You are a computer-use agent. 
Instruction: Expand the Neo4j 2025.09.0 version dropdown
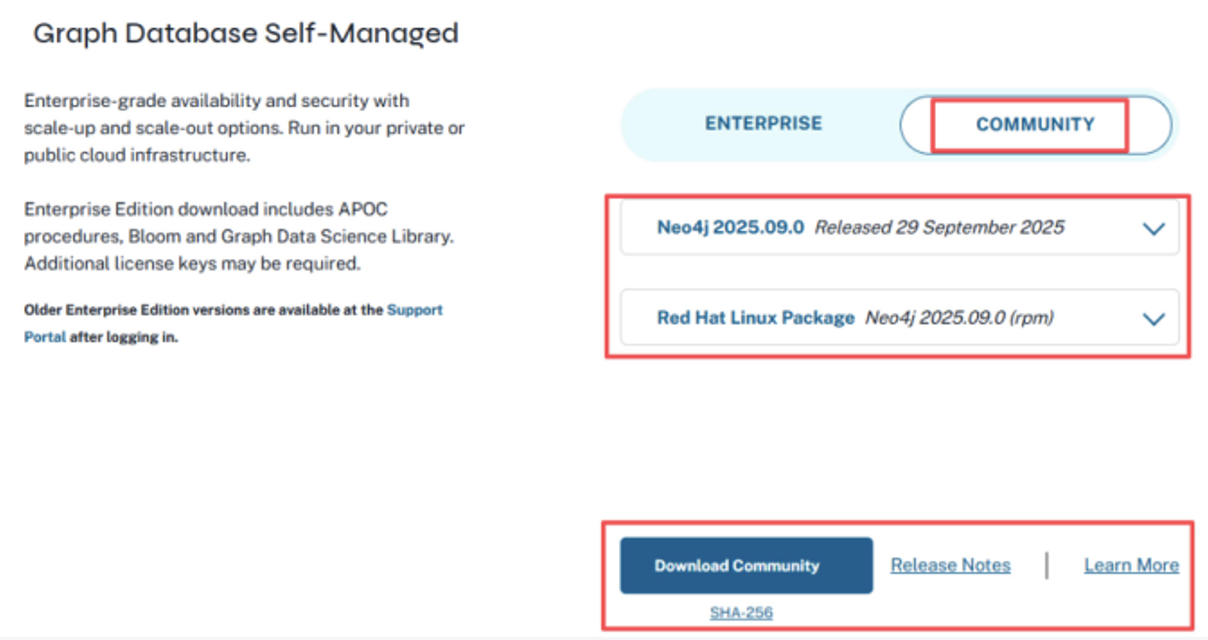click(x=900, y=228)
